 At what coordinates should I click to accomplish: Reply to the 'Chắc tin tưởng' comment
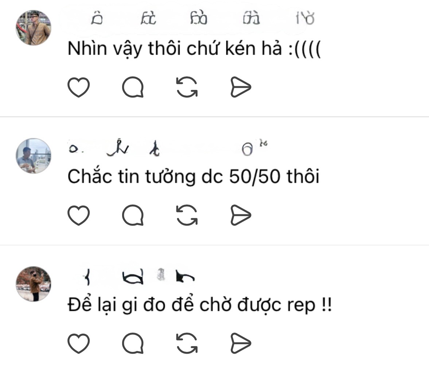coord(133,215)
